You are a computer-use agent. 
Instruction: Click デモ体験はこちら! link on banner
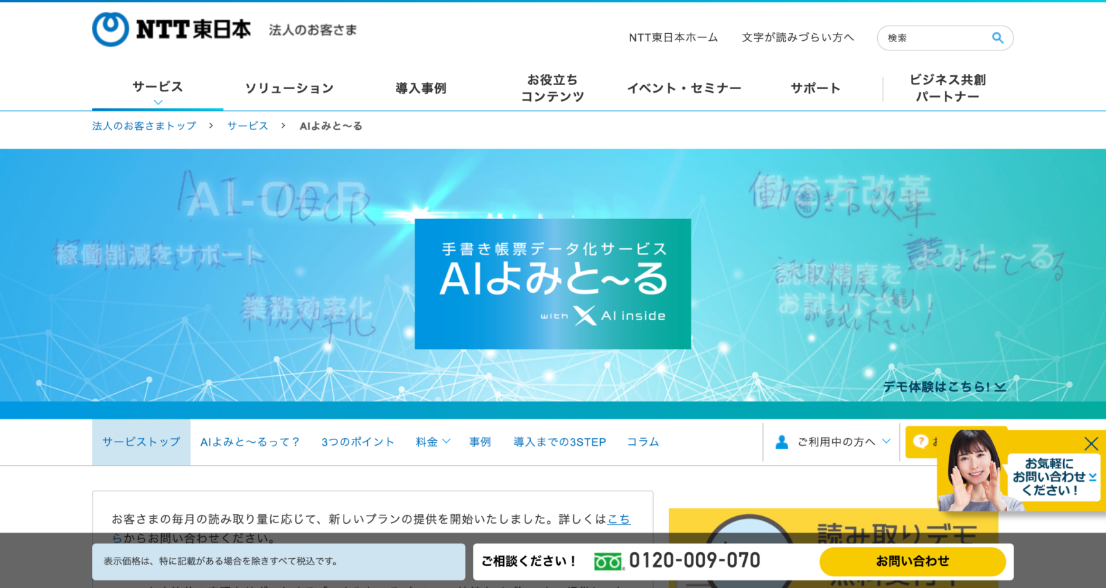point(944,387)
